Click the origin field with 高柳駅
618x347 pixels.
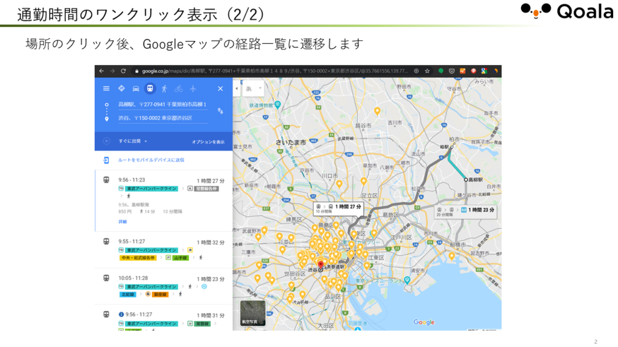[162, 105]
